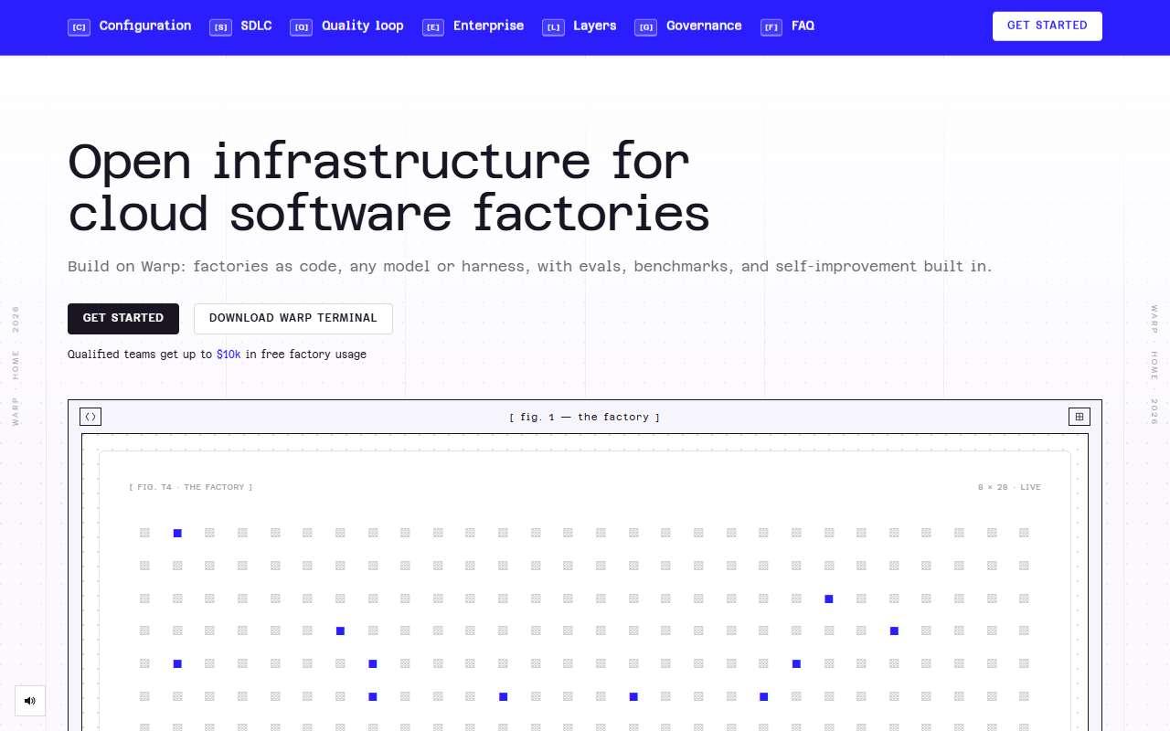Jump to the Quality loop section
Viewport: 1170px width, 731px height.
tap(347, 26)
